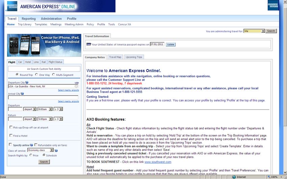Select the Round Trip option
Viewport: 287px width, 179px height.
coord(17,74)
